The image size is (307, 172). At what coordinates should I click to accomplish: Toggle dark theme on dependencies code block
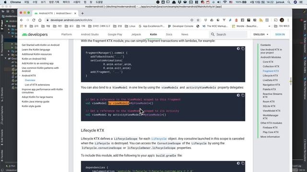coord(238,163)
